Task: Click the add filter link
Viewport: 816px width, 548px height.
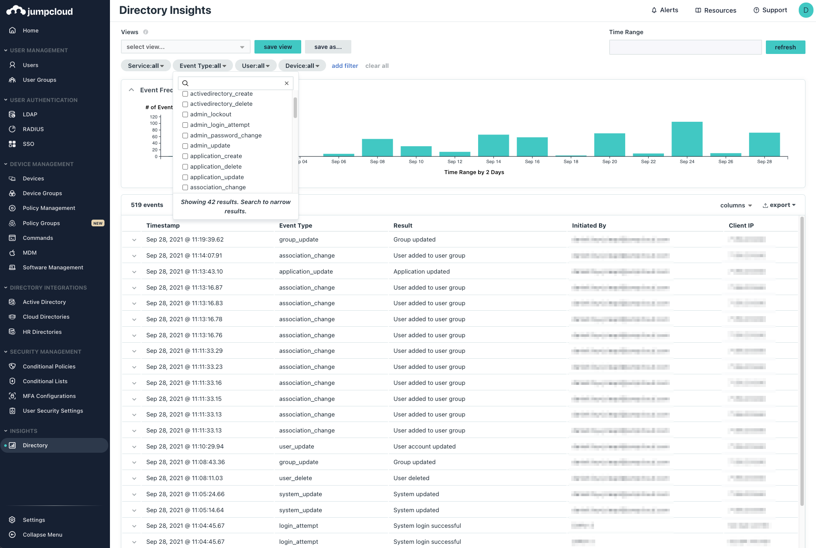Action: 345,66
